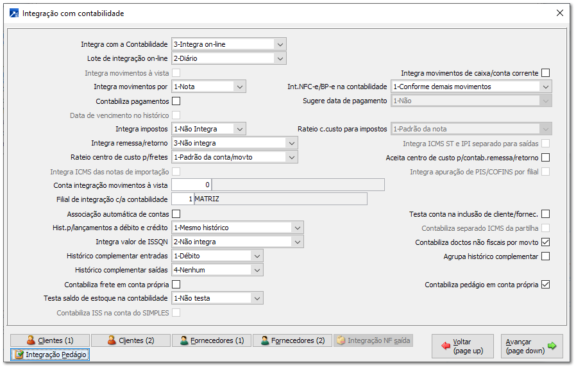576x368 pixels.
Task: Click the Filial de integração c/a contabilidade code field
Action: point(183,199)
